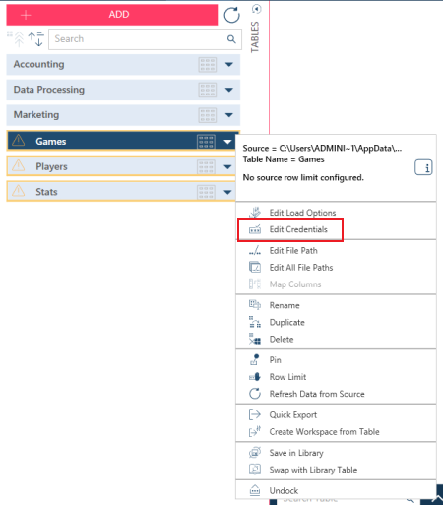Select the Players table row
The width and height of the screenshot is (443, 505).
click(121, 166)
